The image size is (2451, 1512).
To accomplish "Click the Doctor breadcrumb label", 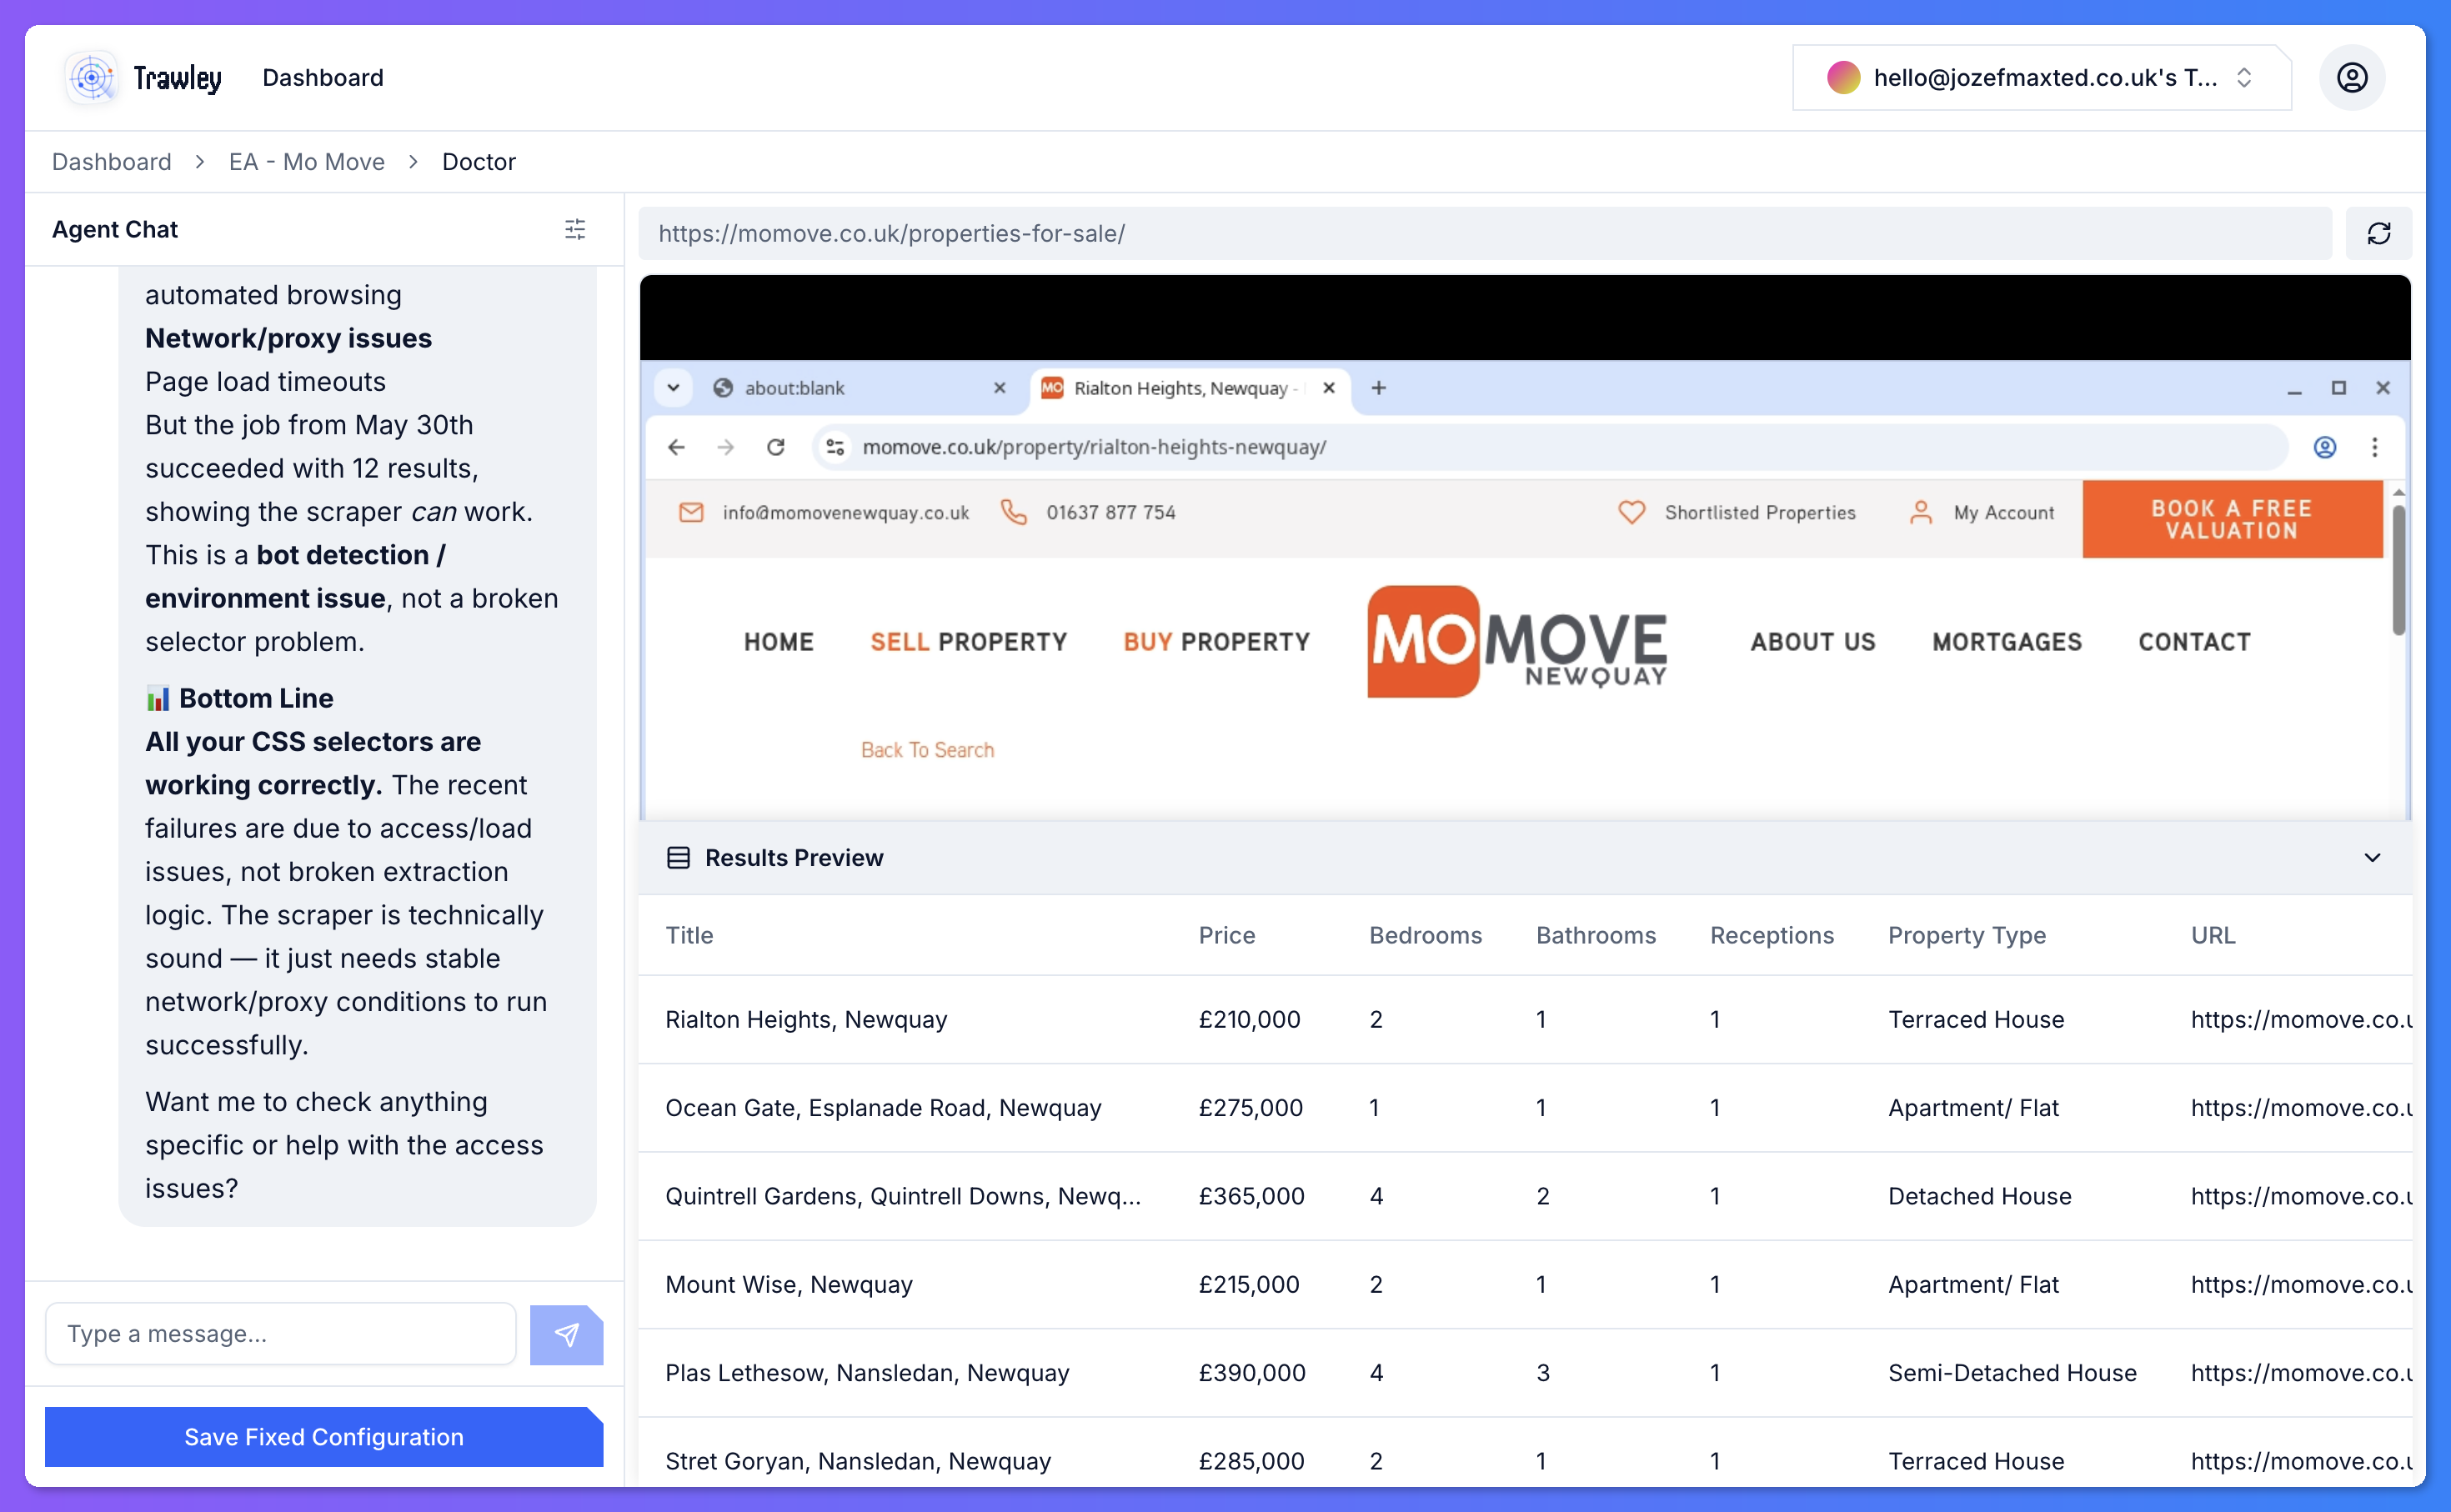I will pyautogui.click(x=479, y=162).
